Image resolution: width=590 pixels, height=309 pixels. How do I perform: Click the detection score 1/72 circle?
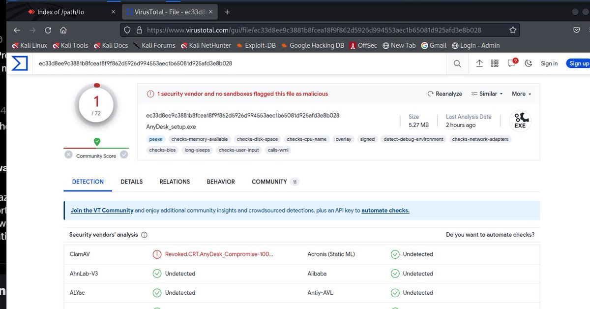[96, 105]
